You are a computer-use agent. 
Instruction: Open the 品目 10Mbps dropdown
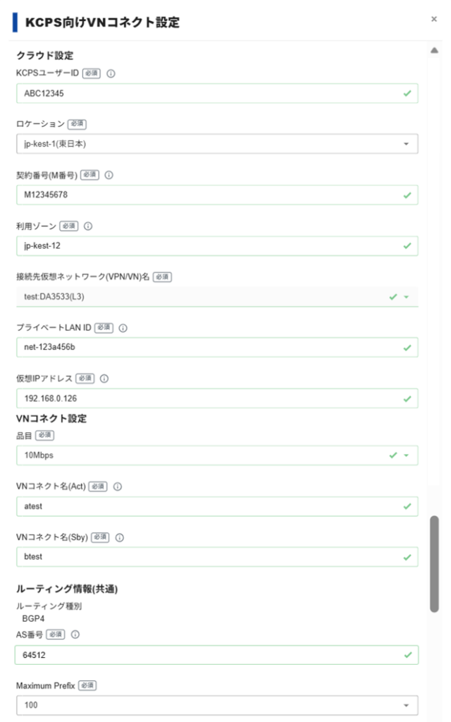[217, 455]
